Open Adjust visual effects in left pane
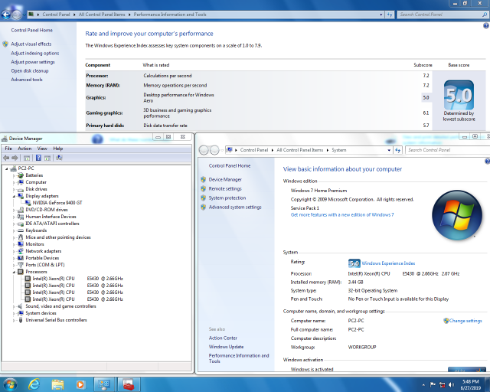 click(31, 44)
